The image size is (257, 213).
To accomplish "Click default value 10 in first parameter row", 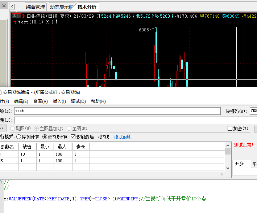I will 28,154.
